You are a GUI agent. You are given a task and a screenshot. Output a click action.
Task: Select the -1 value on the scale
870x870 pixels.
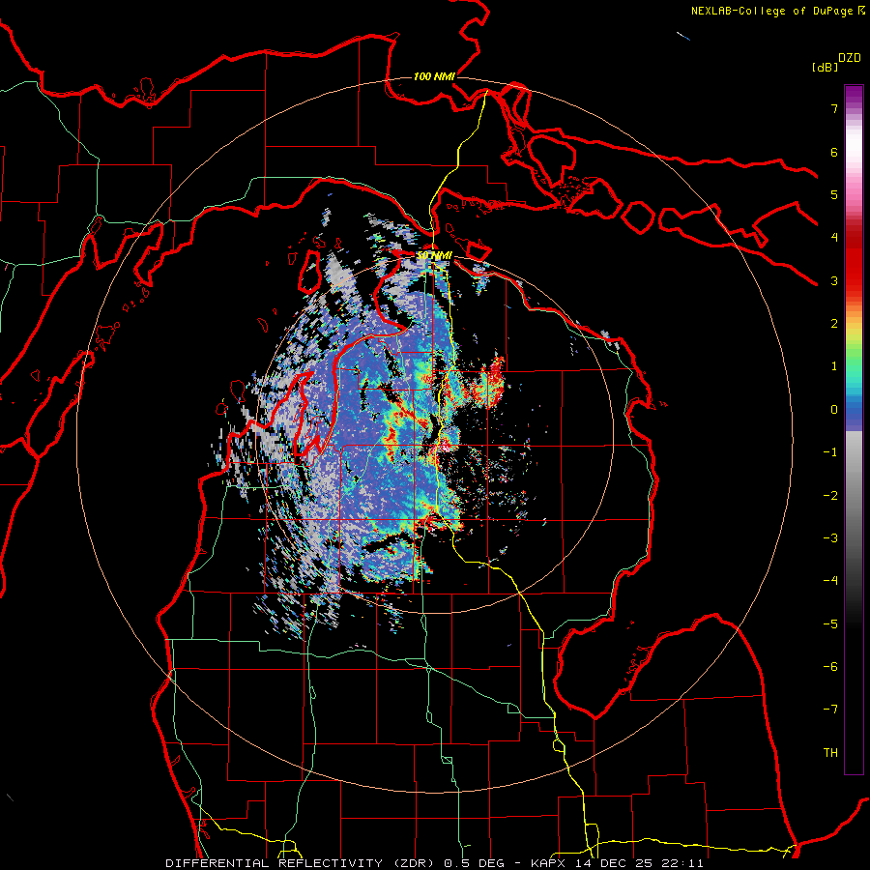(x=830, y=452)
